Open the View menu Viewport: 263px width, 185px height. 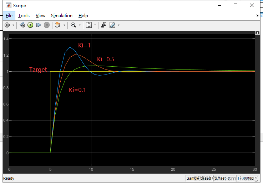point(40,16)
